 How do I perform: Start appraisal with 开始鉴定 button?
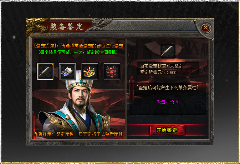click(x=167, y=130)
